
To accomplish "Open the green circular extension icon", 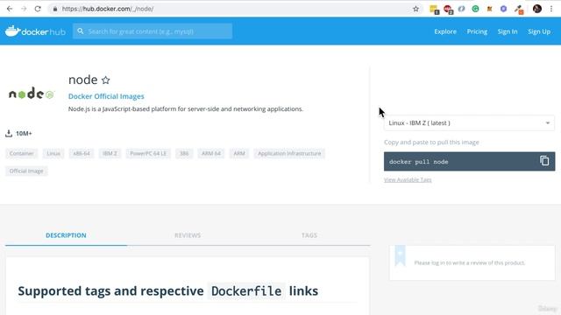I will tap(475, 9).
